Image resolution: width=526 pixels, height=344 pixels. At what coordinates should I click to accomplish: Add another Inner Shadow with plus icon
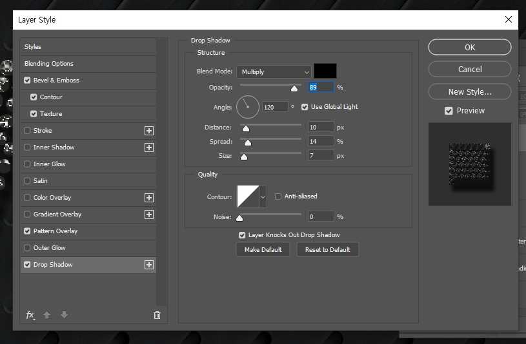pos(149,148)
